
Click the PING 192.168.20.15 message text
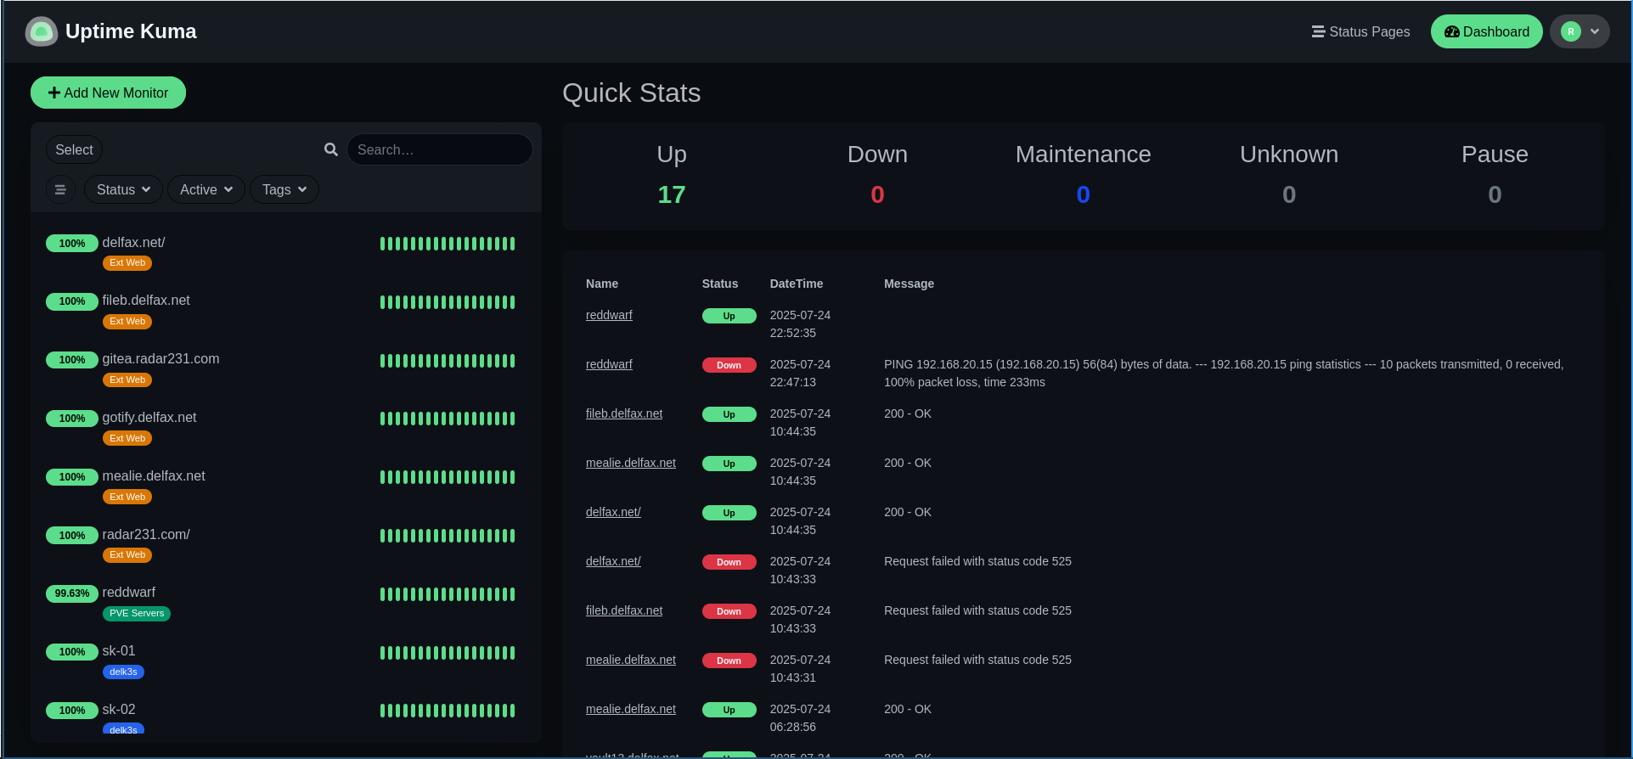1224,373
